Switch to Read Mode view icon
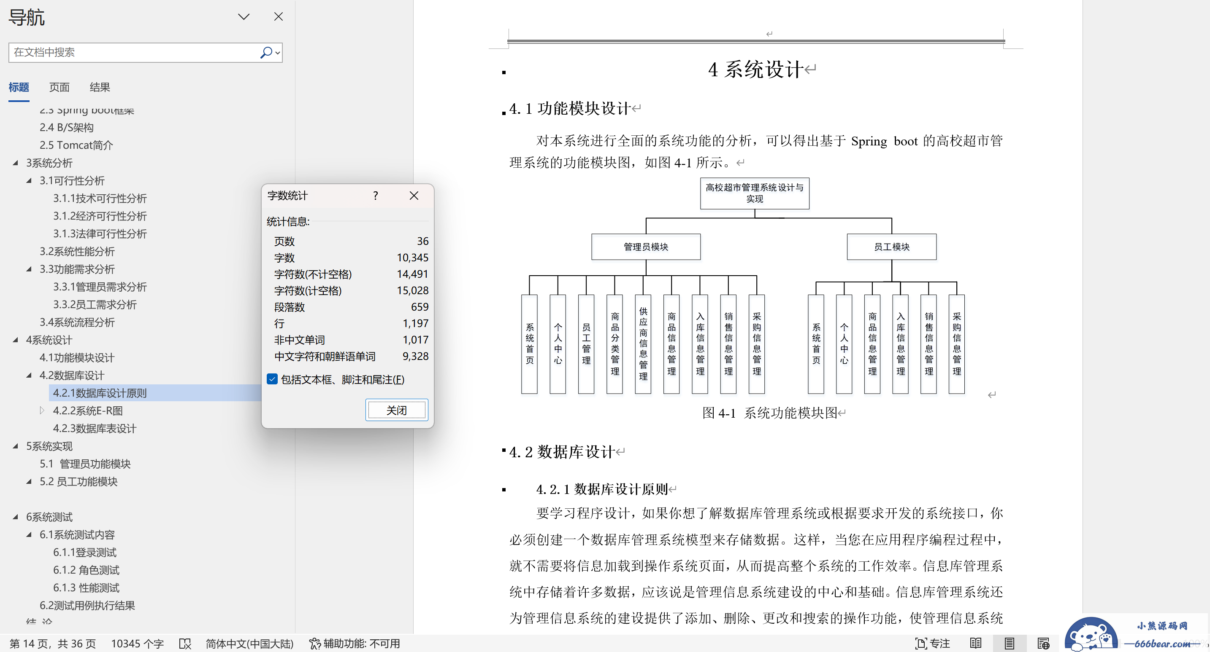1210x652 pixels. 976,644
